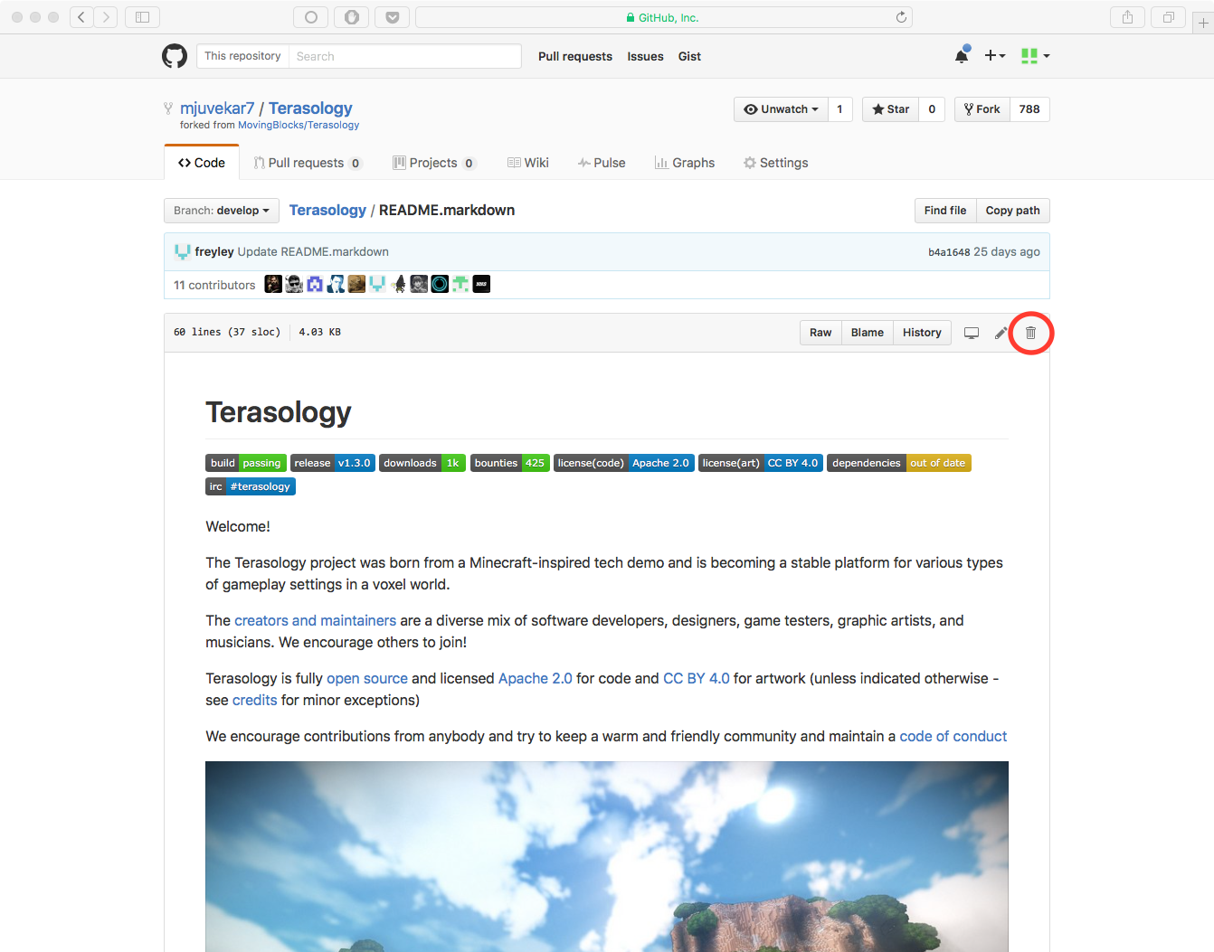Click the Find file button
The image size is (1214, 952).
click(x=945, y=211)
